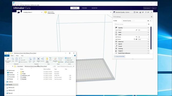Click the print settings panel scrollbar
The height and width of the screenshot is (96, 172).
(x=151, y=38)
